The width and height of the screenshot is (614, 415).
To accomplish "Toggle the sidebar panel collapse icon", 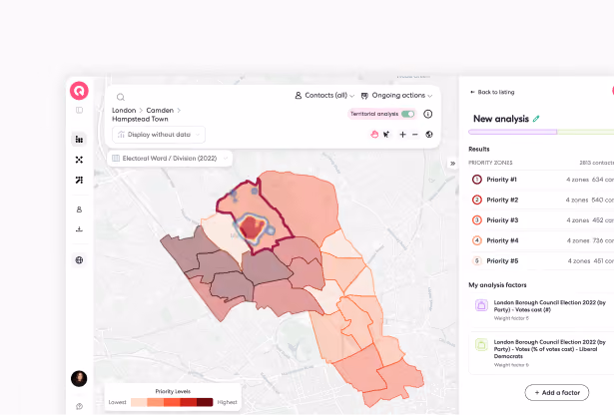I will click(79, 111).
